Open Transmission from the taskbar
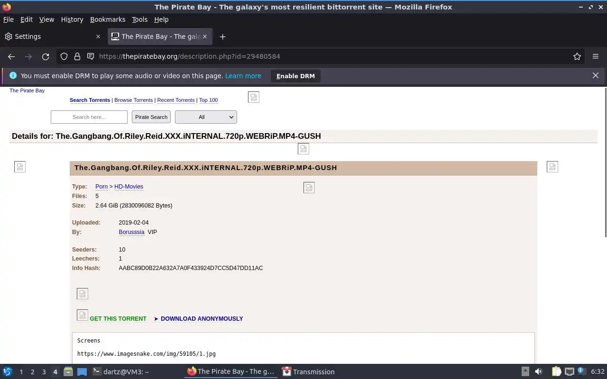The image size is (607, 379). click(309, 372)
